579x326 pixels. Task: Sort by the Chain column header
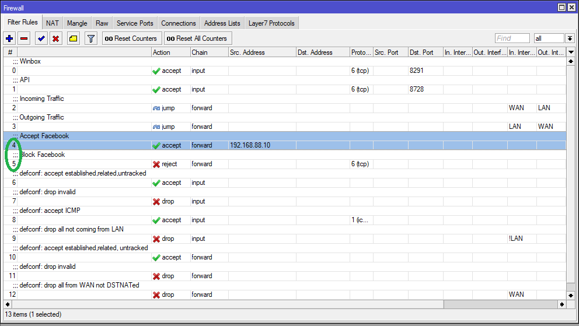[x=210, y=52]
